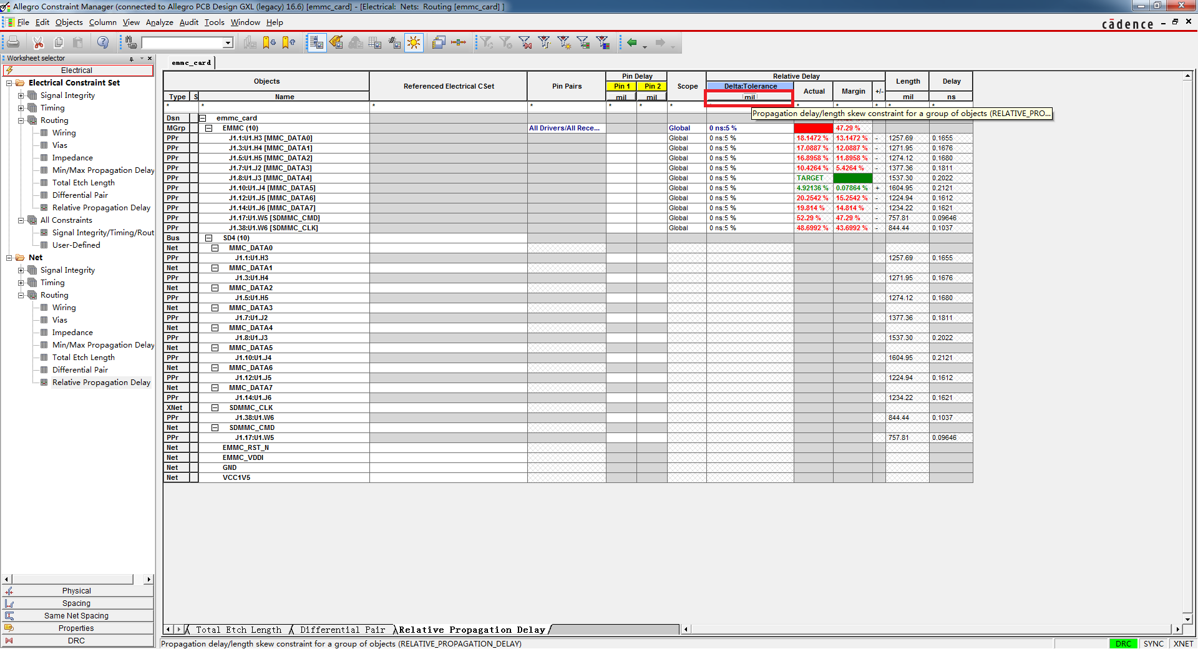
Task: Collapse the SDMMC_CLK xnet row
Action: coord(215,407)
